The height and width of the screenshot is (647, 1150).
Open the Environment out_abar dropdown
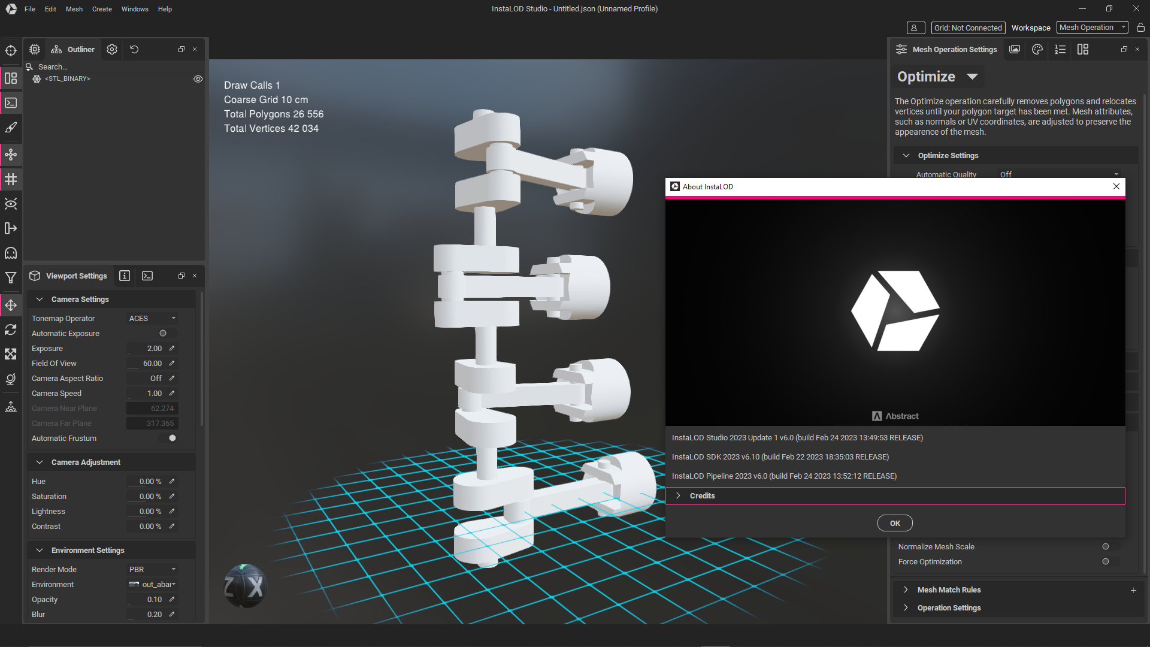tap(152, 584)
